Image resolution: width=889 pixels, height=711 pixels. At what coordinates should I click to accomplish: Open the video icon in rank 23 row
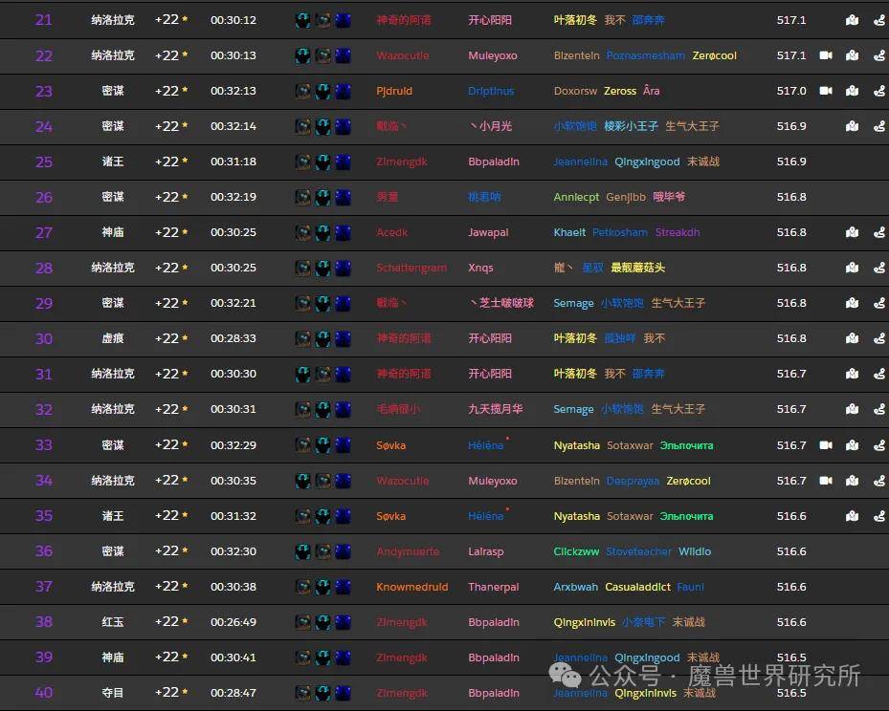coord(826,91)
